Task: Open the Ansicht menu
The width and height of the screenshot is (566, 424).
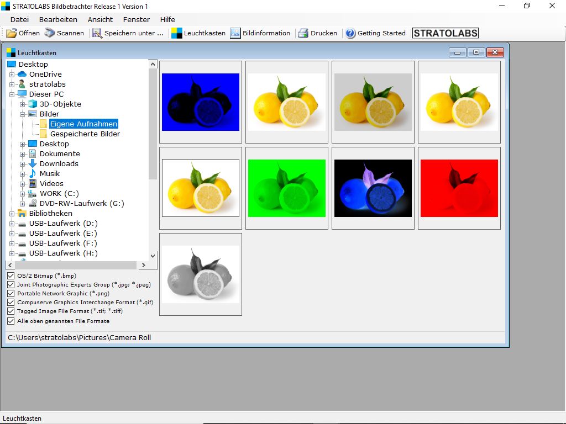Action: [x=100, y=19]
